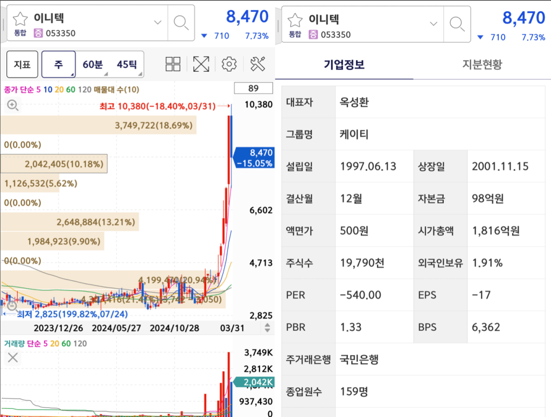
Task: Zoom in on the chart with the magnifier plus
Action: [12, 105]
